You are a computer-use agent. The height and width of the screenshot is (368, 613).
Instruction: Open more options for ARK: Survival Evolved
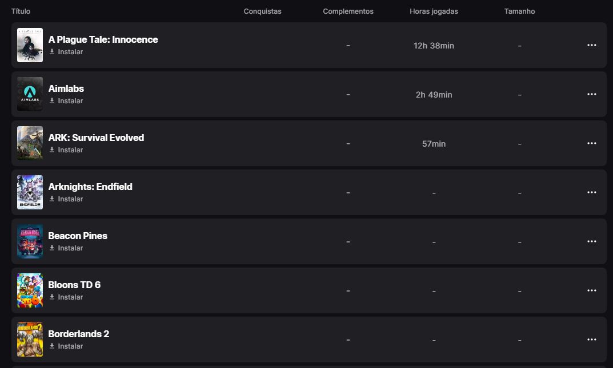(x=591, y=143)
